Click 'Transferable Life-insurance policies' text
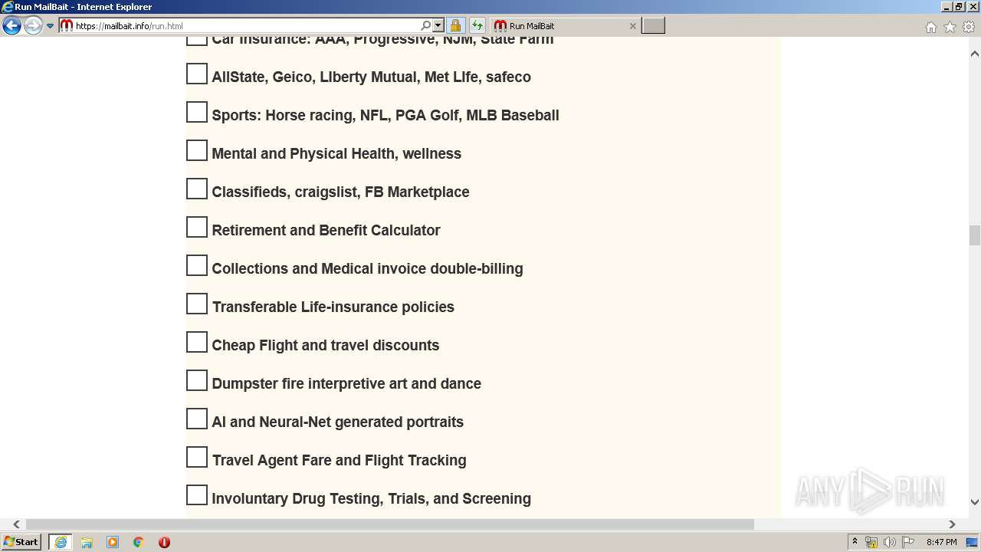Viewport: 981px width, 552px height. pos(333,307)
